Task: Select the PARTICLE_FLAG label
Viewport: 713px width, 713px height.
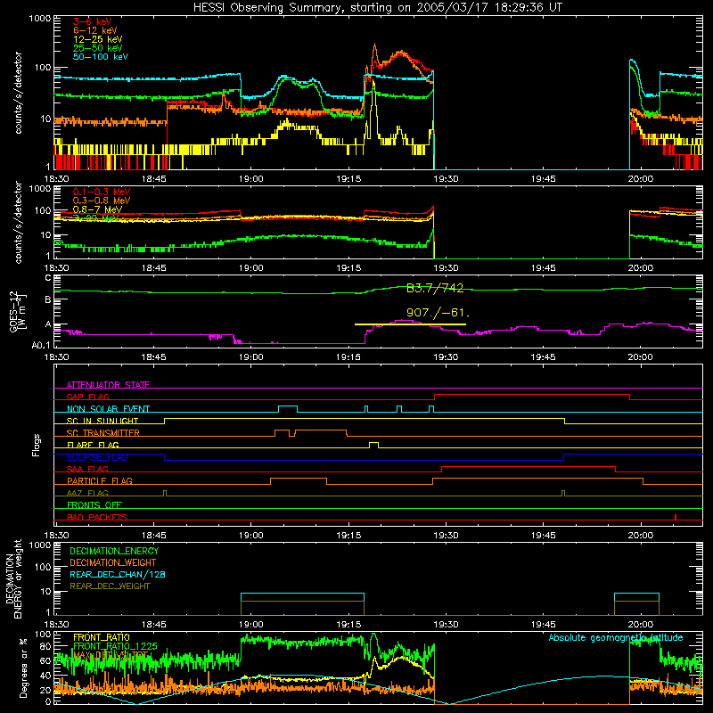Action: [x=99, y=481]
